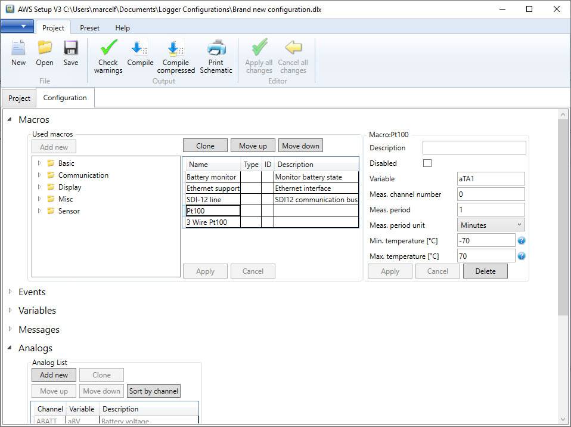This screenshot has width=571, height=427.
Task: Click help icon beside Min. temperature
Action: point(522,240)
